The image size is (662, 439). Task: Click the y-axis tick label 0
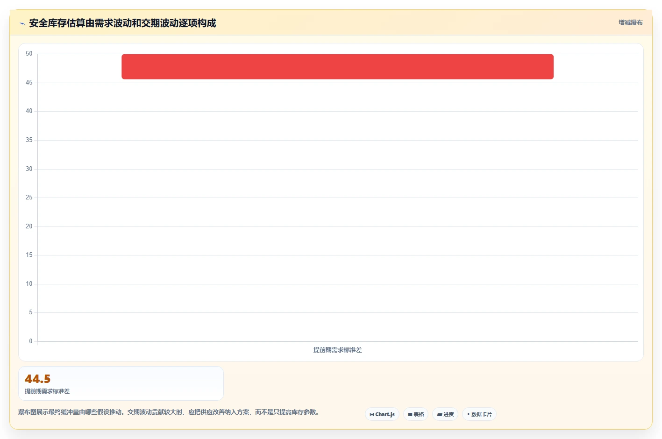point(31,341)
